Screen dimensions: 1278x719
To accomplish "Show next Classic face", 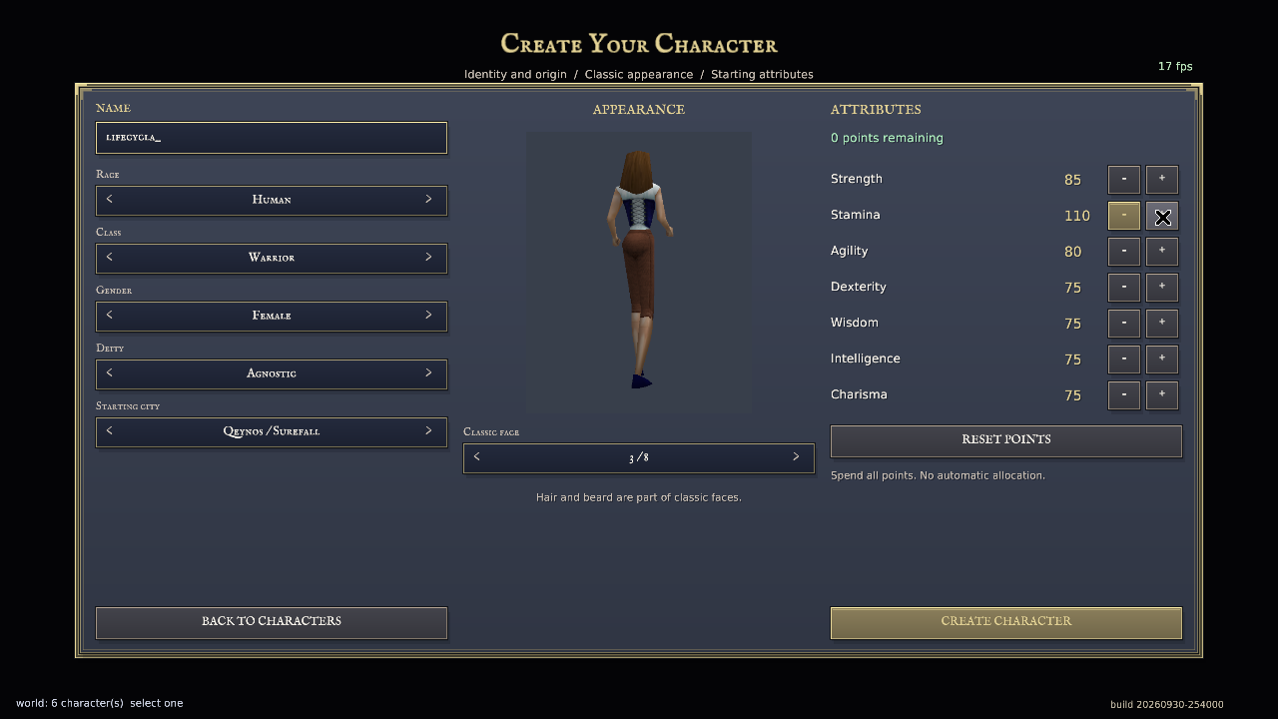I will (797, 457).
